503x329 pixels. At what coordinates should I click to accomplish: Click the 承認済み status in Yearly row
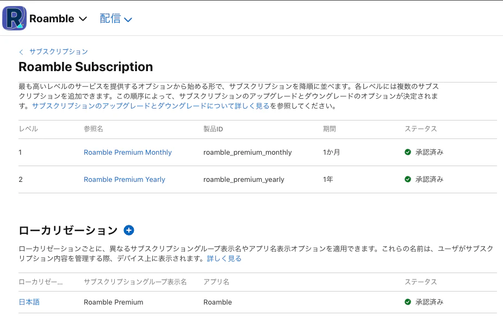tap(429, 179)
